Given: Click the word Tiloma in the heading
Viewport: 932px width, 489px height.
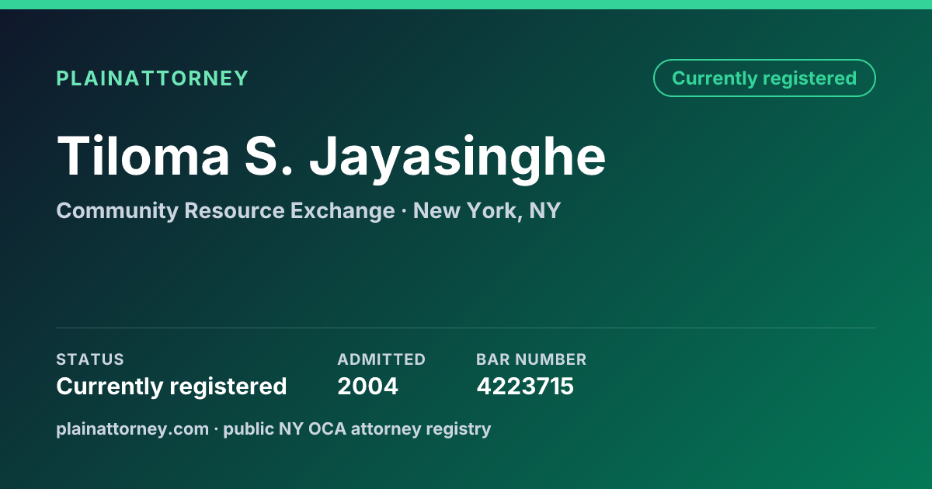Looking at the screenshot, I should click(x=143, y=156).
